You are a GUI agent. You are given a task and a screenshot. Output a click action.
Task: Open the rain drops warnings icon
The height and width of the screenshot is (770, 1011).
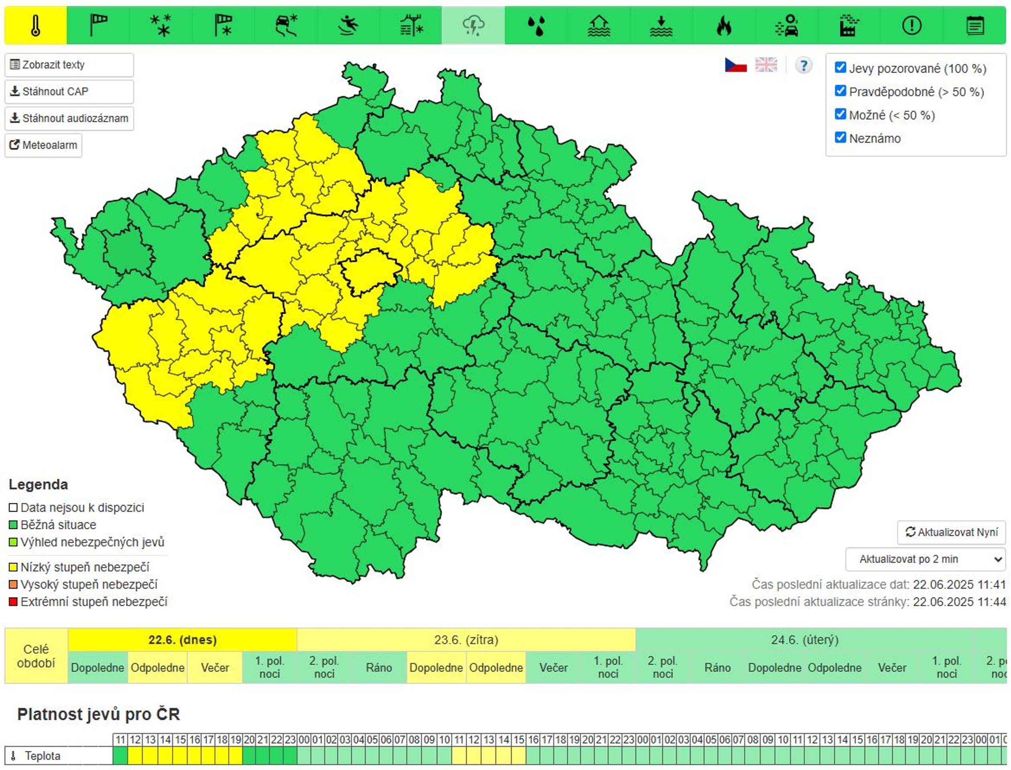pos(536,25)
